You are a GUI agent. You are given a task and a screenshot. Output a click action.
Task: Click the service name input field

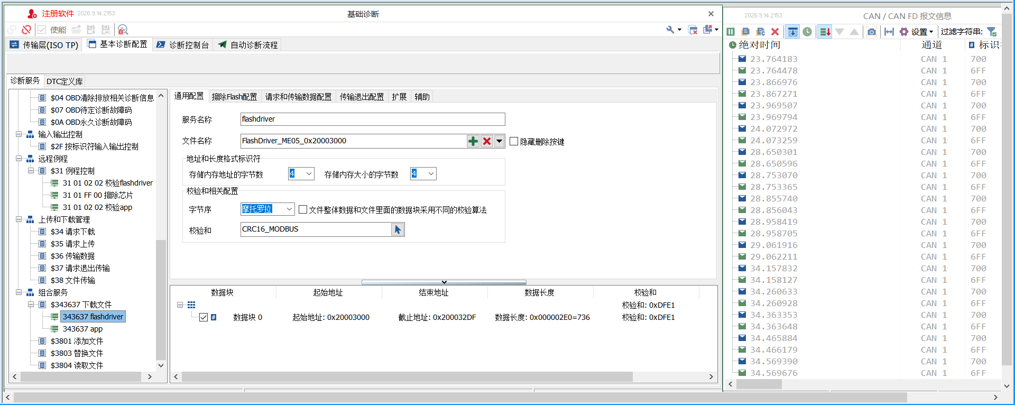click(x=373, y=119)
